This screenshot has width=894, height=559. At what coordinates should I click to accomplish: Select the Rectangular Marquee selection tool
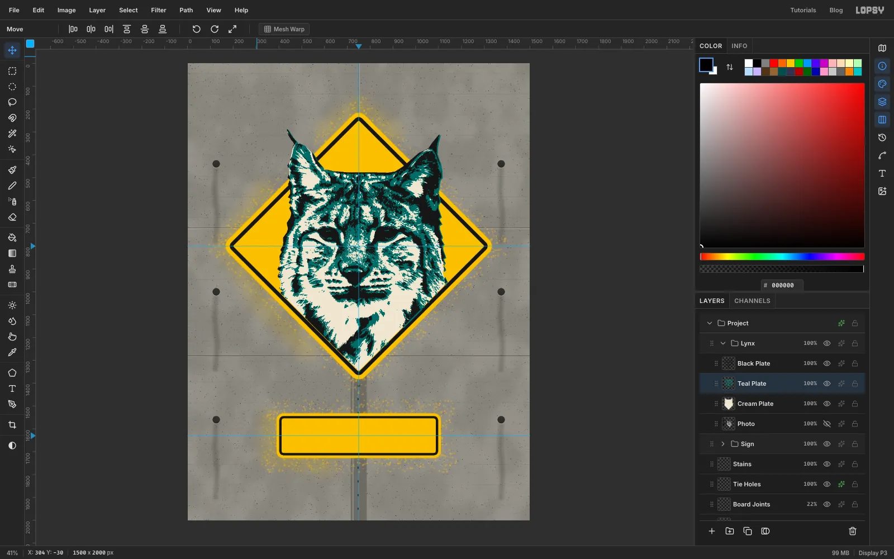pos(12,71)
